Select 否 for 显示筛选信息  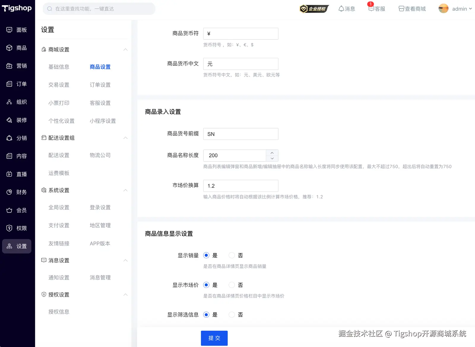(x=232, y=315)
